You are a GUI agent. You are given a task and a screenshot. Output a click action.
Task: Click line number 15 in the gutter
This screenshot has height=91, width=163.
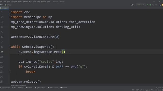tap(1, 82)
